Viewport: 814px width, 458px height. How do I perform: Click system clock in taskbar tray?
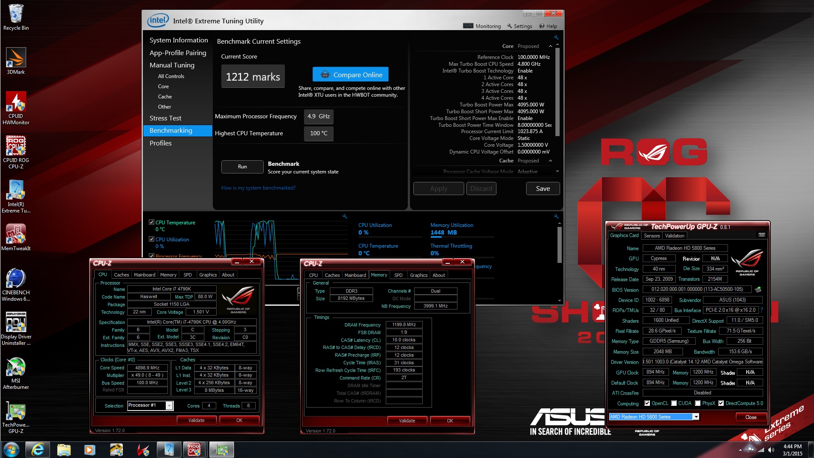[x=792, y=450]
